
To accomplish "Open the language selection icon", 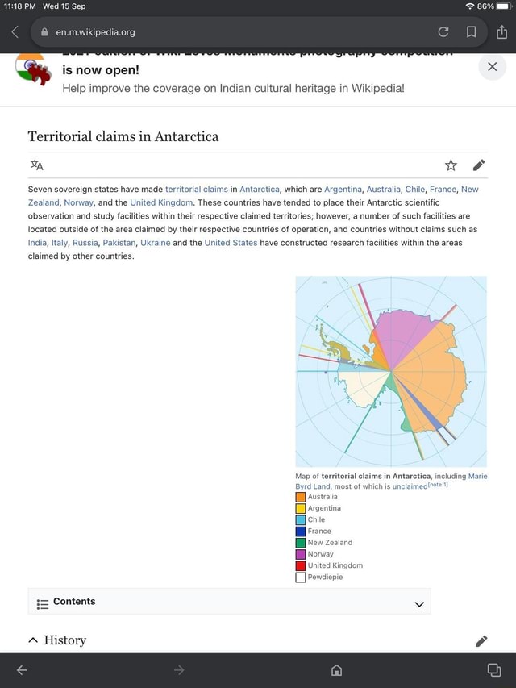I will [36, 166].
